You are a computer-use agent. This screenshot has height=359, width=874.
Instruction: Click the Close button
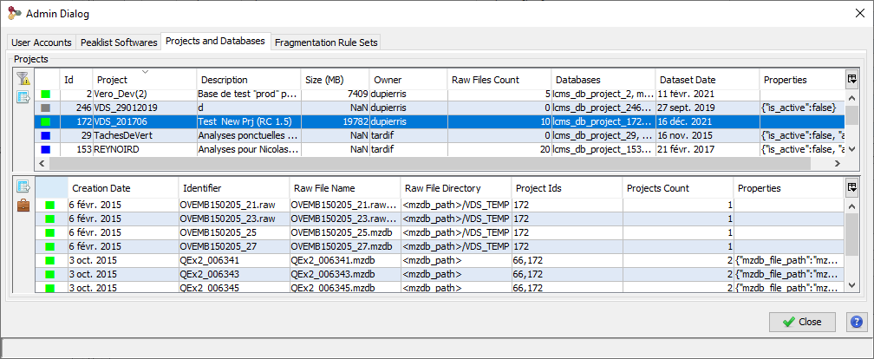point(803,322)
